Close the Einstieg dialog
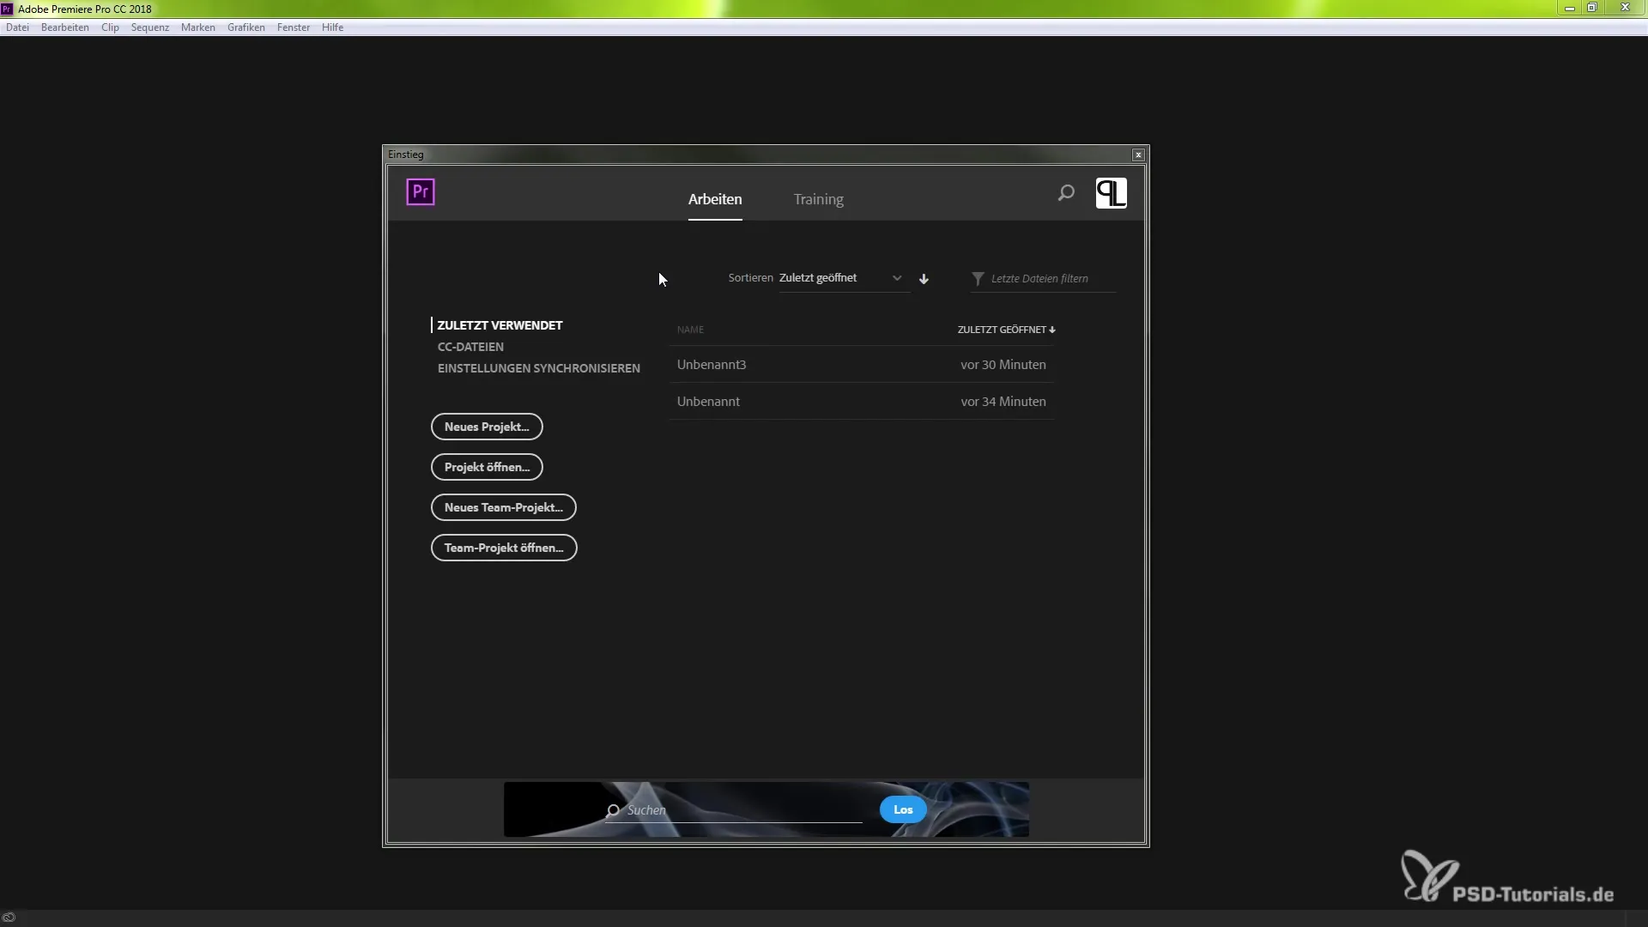1648x927 pixels. click(x=1138, y=155)
